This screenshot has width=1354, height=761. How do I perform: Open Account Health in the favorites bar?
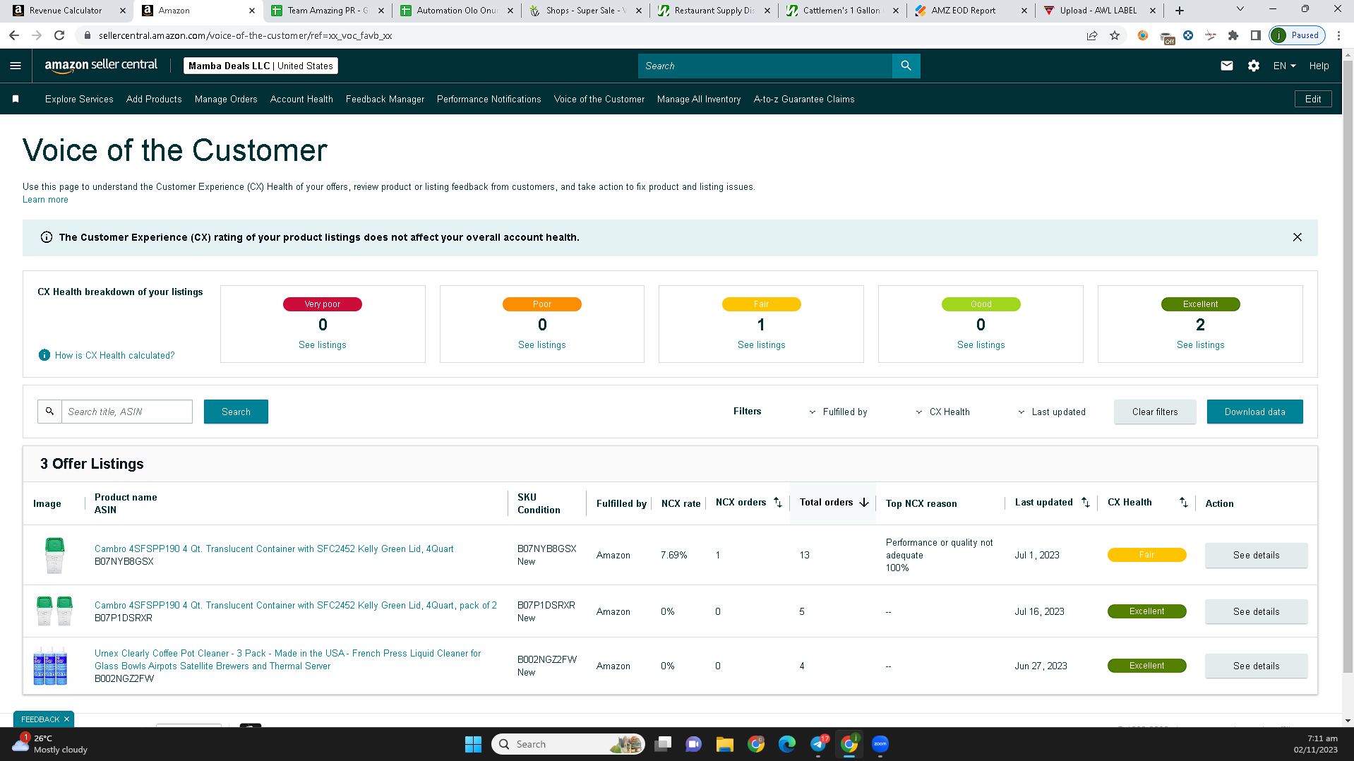tap(301, 100)
